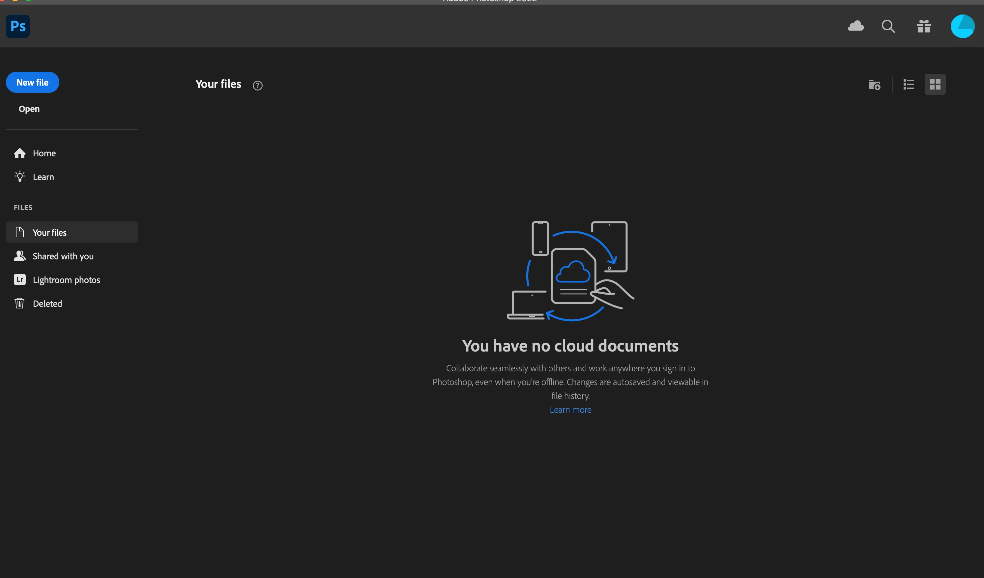Switch to grid view
The width and height of the screenshot is (984, 578).
[935, 84]
